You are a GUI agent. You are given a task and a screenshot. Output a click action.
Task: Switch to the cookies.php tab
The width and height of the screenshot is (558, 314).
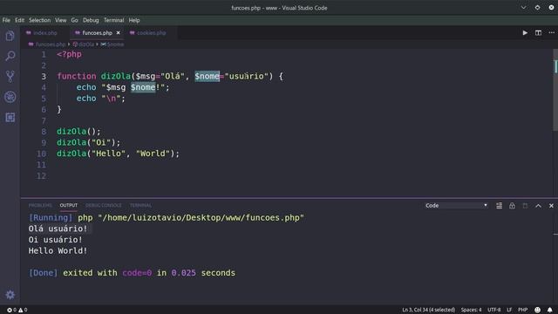[151, 33]
